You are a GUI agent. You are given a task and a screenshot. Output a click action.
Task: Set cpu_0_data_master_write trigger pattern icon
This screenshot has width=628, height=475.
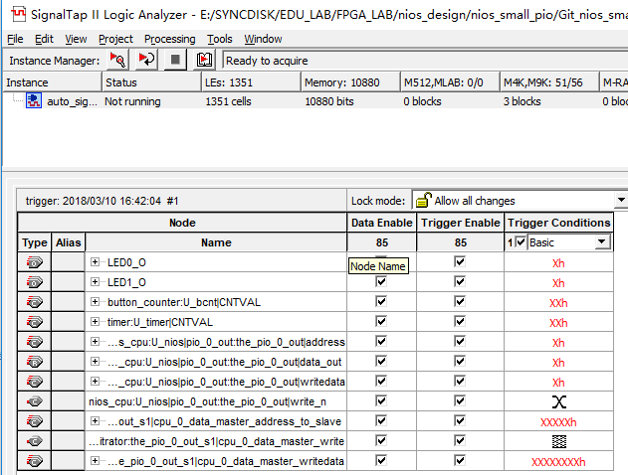pos(558,441)
